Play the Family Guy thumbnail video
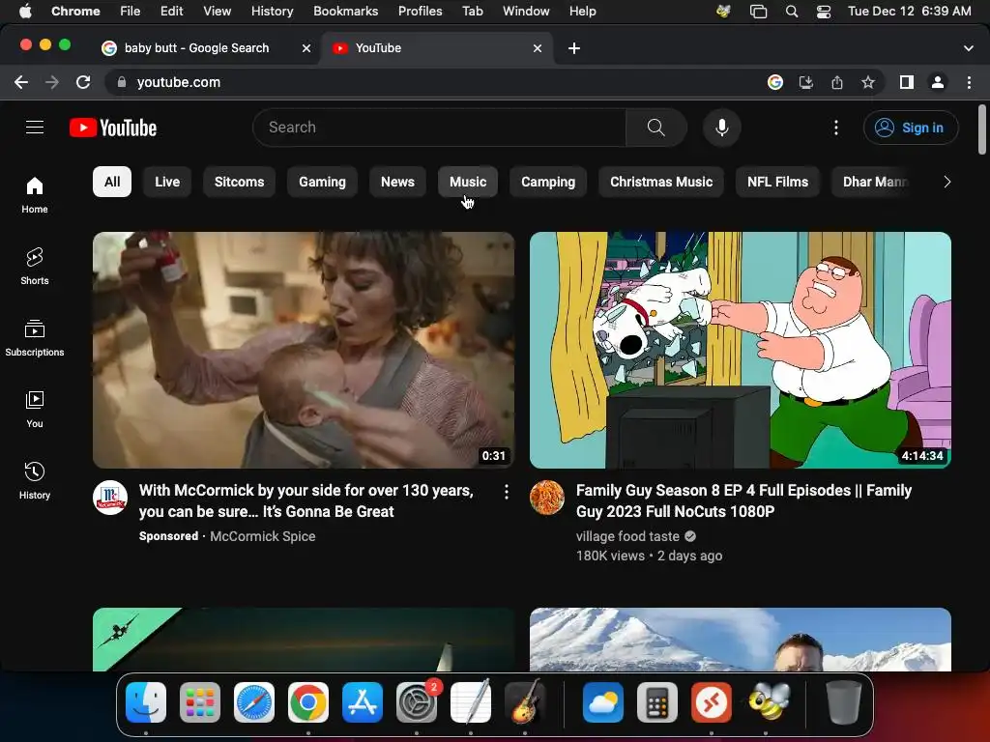 (740, 350)
